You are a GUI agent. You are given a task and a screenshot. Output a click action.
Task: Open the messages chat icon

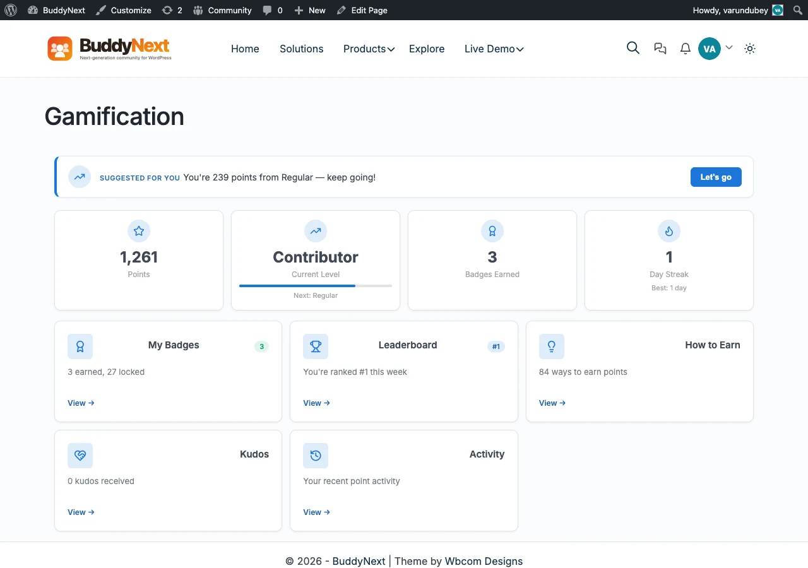point(660,49)
